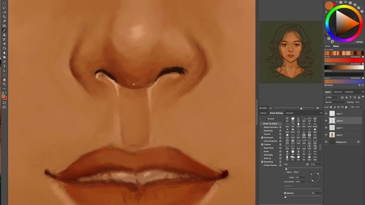
Task: Click the brush Size slider handle
Action: (x=286, y=169)
